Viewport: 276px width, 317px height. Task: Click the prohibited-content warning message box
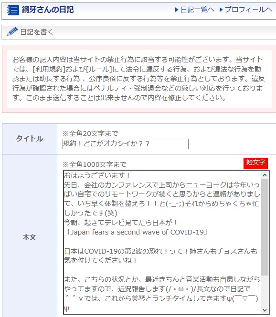[x=139, y=79]
